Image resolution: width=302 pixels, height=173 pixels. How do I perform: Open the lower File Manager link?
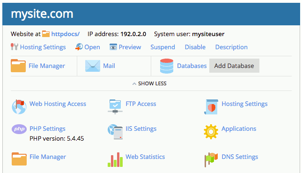48,157
